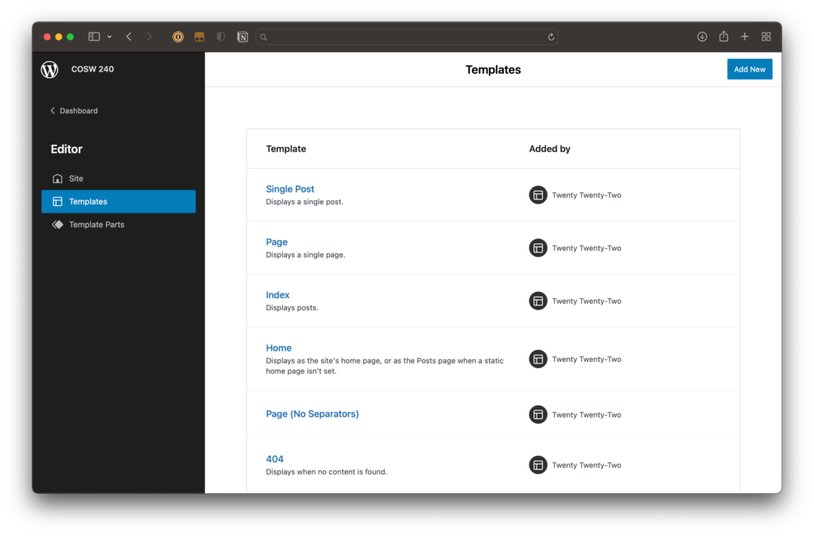Open the Single Post template link
This screenshot has height=536, width=814.
289,189
